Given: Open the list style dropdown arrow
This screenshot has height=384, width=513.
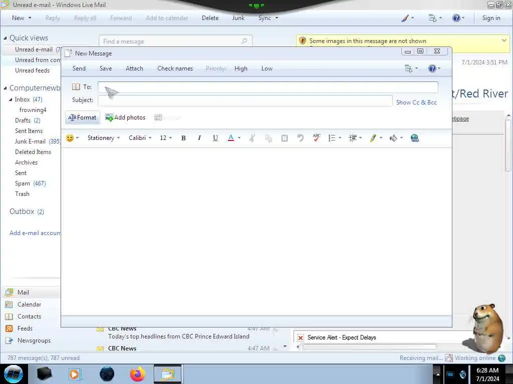Looking at the screenshot, I should 340,138.
